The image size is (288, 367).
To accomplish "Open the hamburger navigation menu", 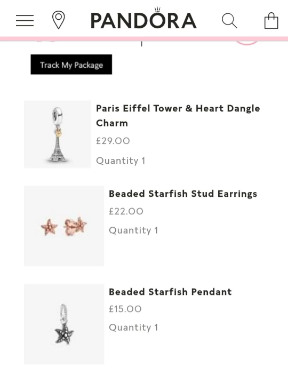I will click(25, 20).
